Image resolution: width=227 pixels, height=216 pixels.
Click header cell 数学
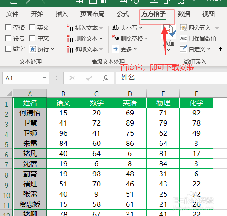pos(97,103)
